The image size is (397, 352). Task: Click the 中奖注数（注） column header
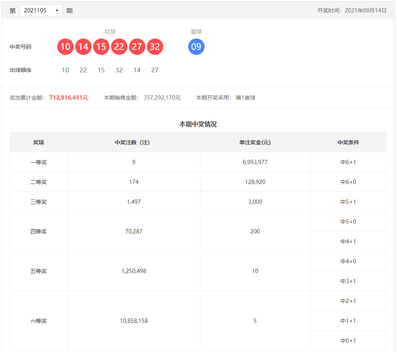tap(134, 142)
